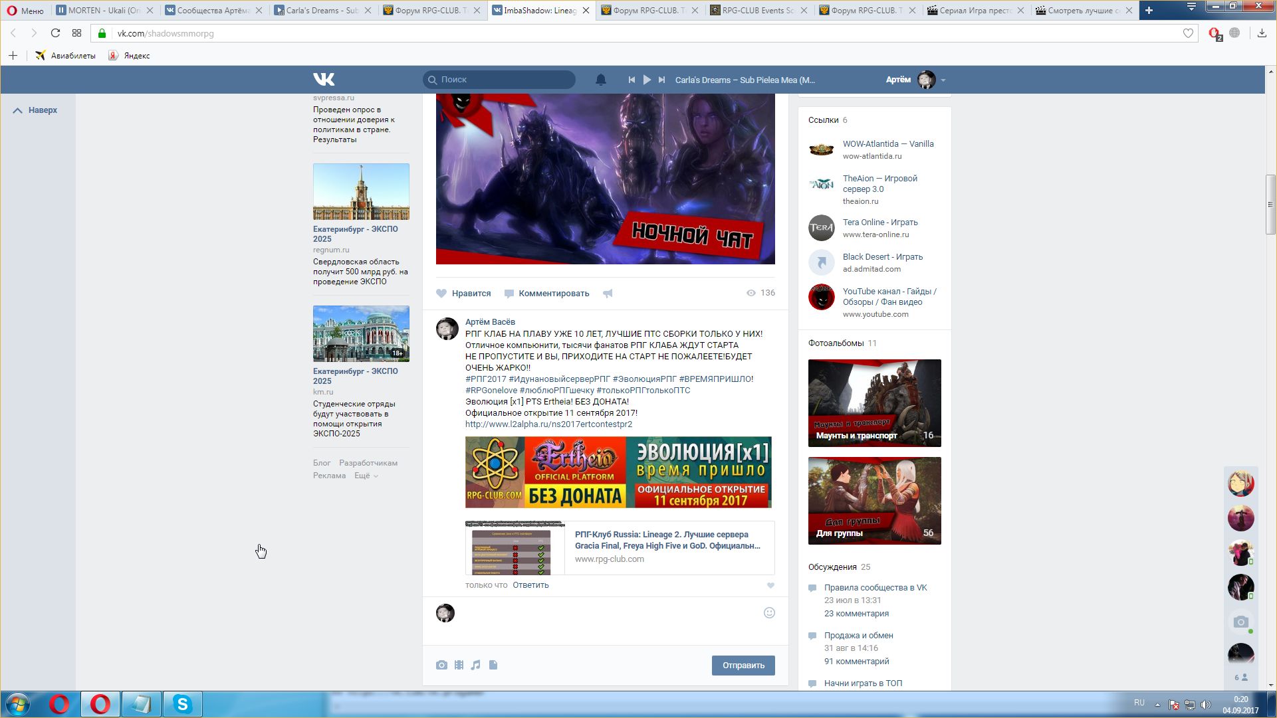Open Skype from the taskbar

[182, 704]
